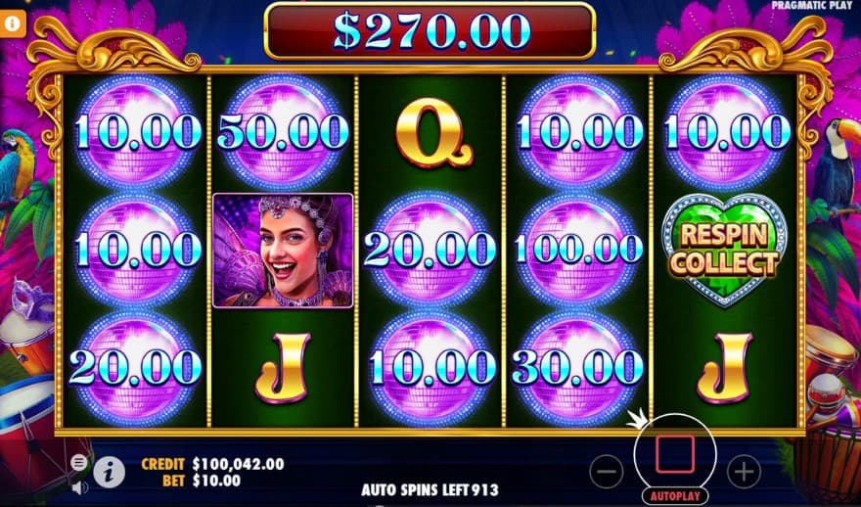Stop spinning with the red square button
This screenshot has height=507, width=861.
tap(675, 454)
